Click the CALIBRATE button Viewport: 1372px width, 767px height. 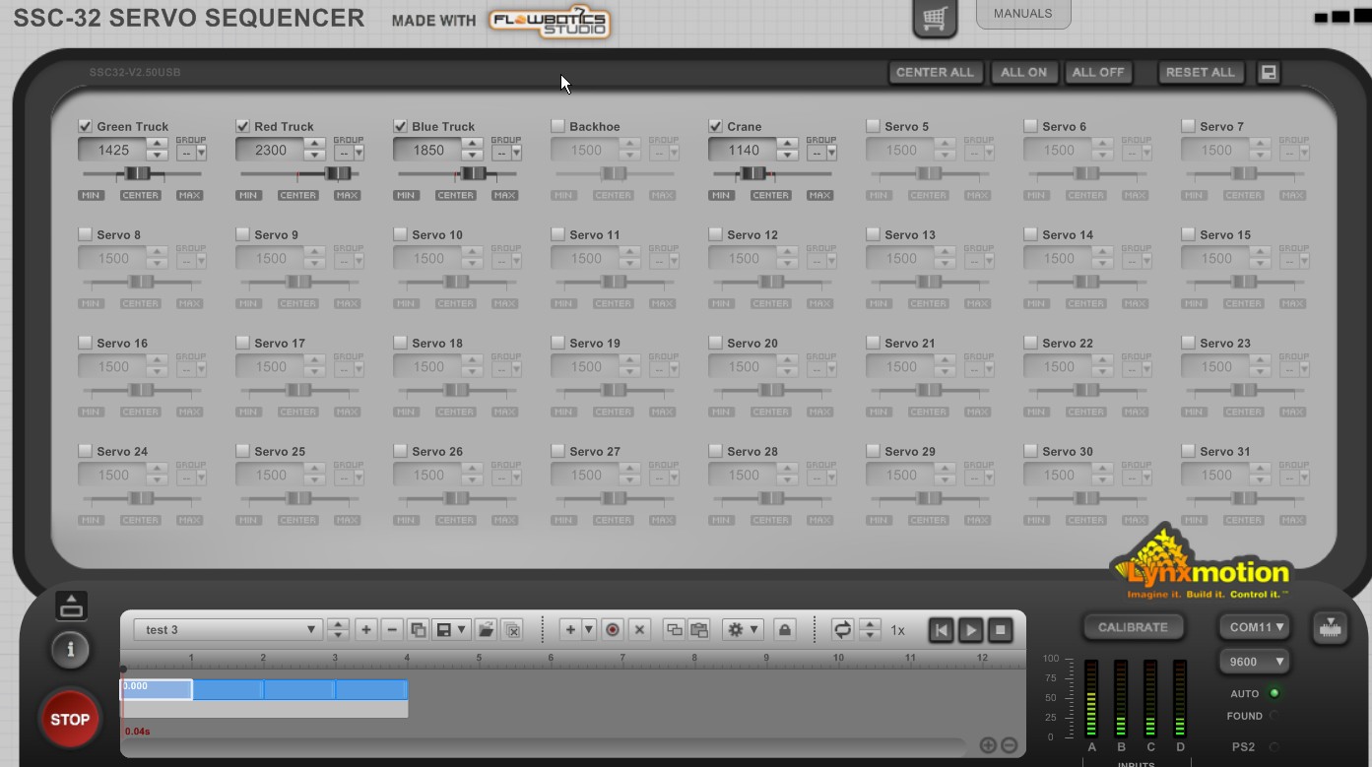(x=1133, y=627)
